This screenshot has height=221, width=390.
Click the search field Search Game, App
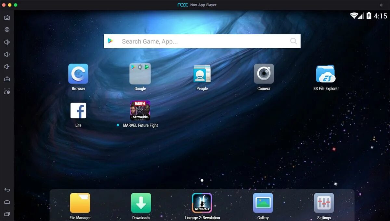[x=202, y=41]
